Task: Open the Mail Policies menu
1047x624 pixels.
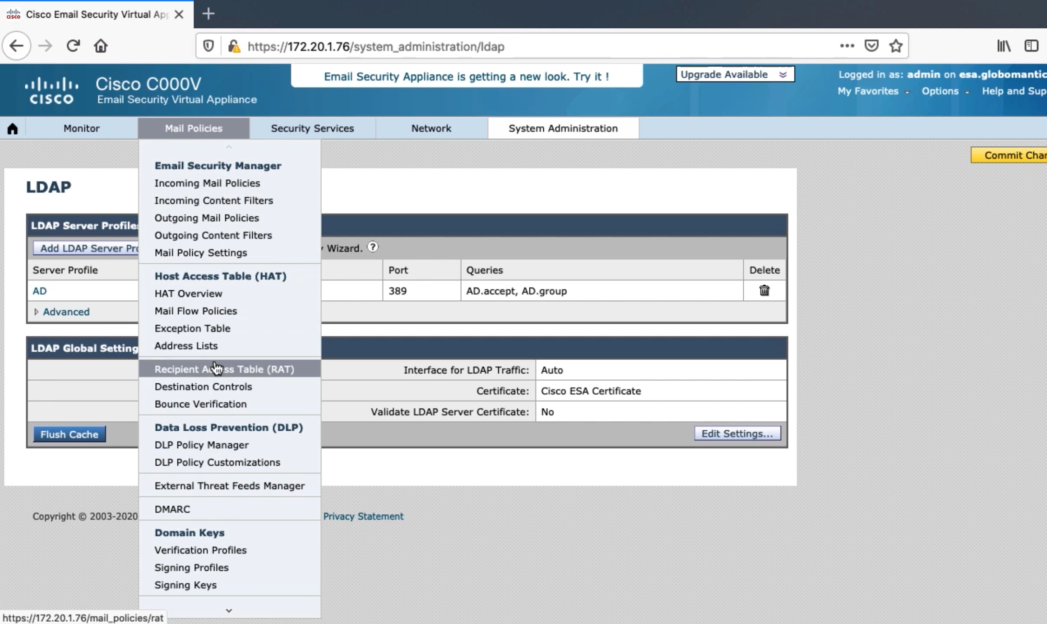Action: tap(194, 128)
